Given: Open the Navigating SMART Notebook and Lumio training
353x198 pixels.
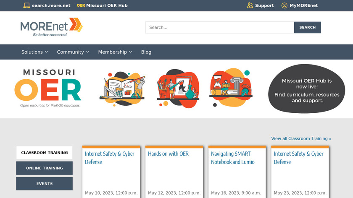Looking at the screenshot, I should [x=232, y=158].
